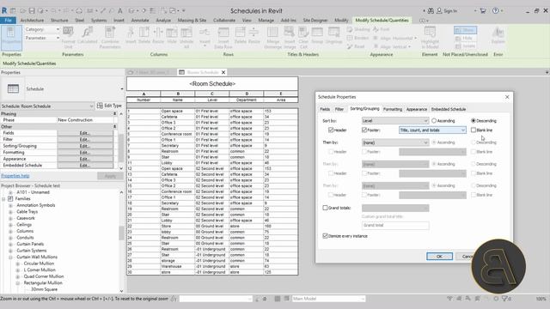Click Show in Not Placed/Unenclosed panel
Viewport: 550px width, 309px height.
click(x=465, y=30)
